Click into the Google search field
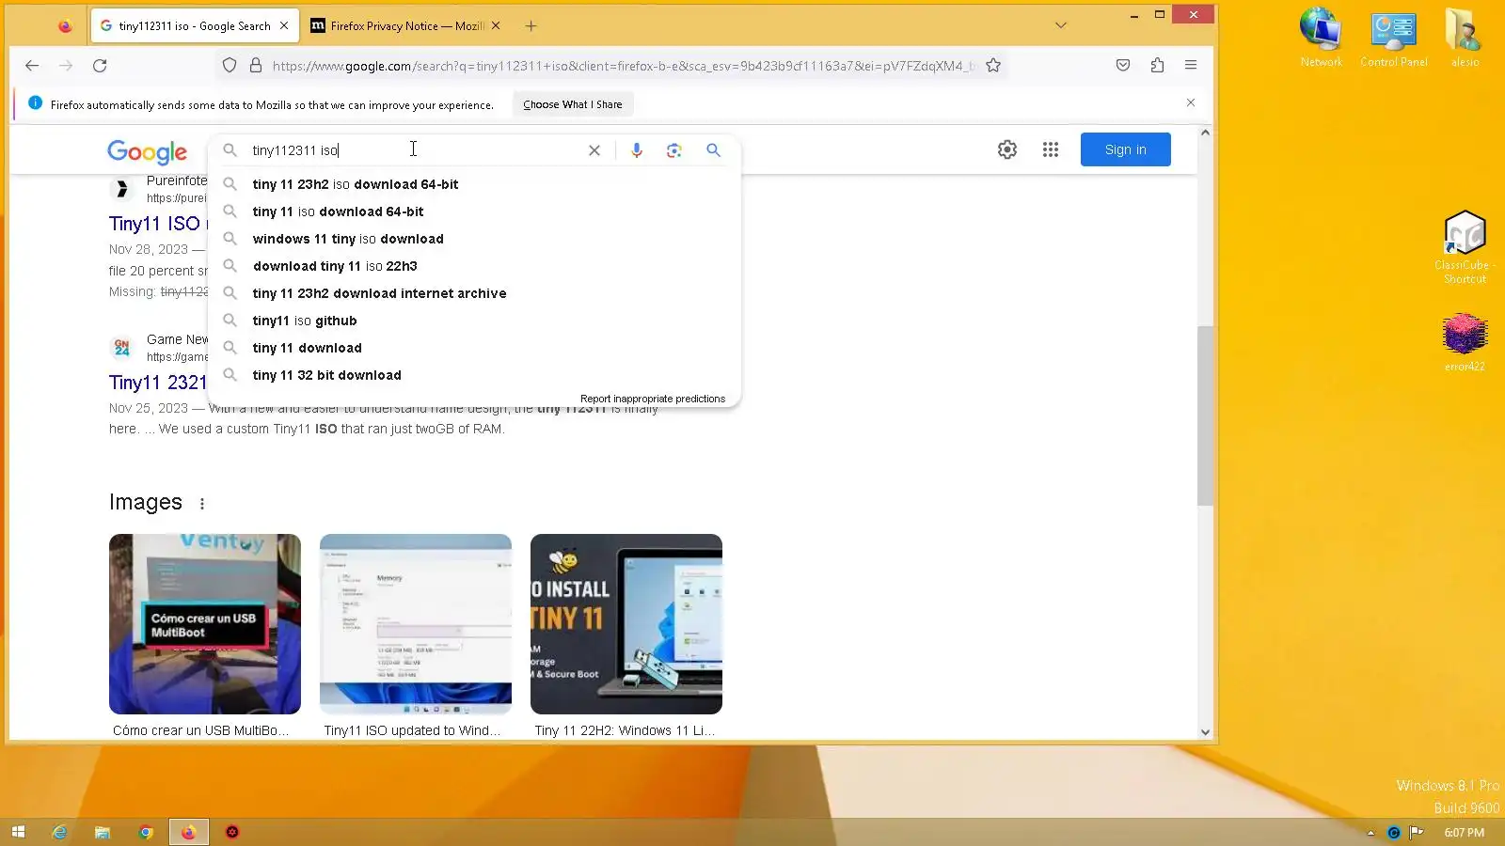1505x846 pixels. [x=414, y=150]
